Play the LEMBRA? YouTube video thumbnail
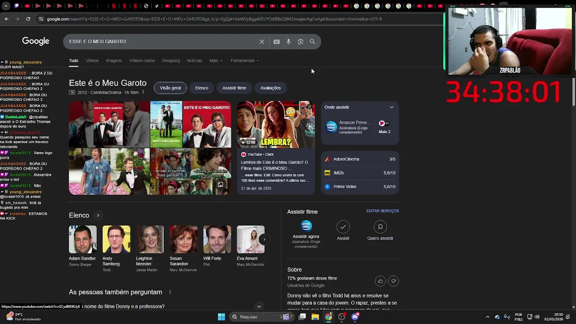The width and height of the screenshot is (576, 324). [x=276, y=124]
